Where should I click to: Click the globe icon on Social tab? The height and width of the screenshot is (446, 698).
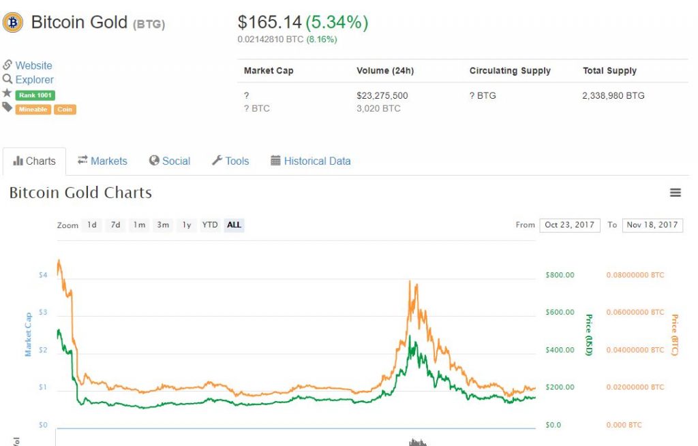coord(154,161)
